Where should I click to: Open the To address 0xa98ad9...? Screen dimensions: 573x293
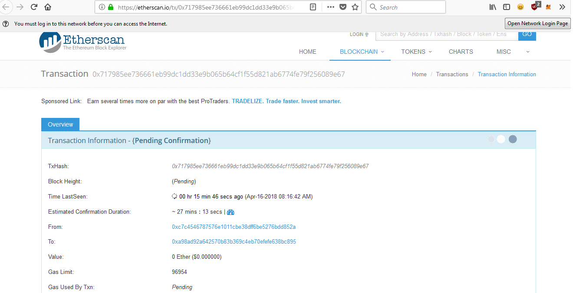[234, 242]
